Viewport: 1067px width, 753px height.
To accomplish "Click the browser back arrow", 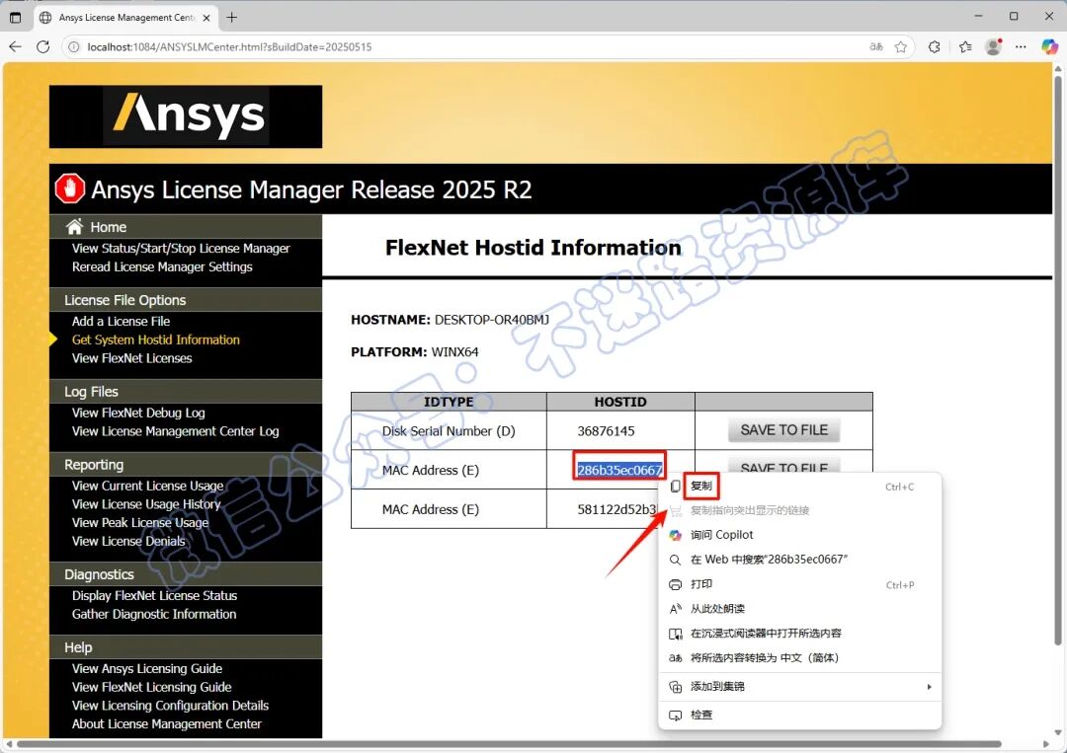I will [16, 47].
